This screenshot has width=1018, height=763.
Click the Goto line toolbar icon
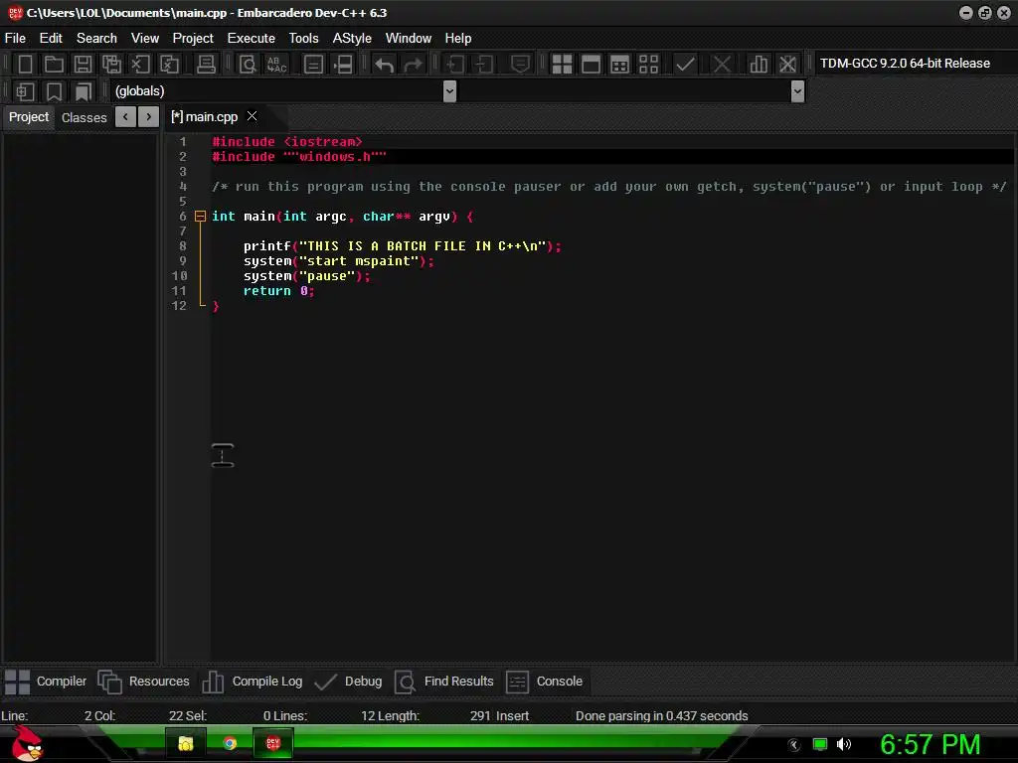click(x=343, y=65)
